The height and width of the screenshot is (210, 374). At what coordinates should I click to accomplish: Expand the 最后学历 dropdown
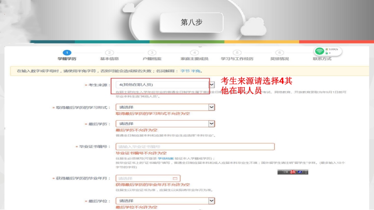211,124
